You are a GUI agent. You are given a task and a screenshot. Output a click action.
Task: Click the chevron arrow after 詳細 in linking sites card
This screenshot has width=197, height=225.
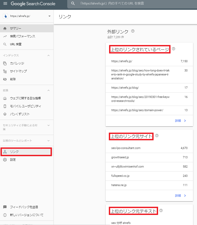185,196
